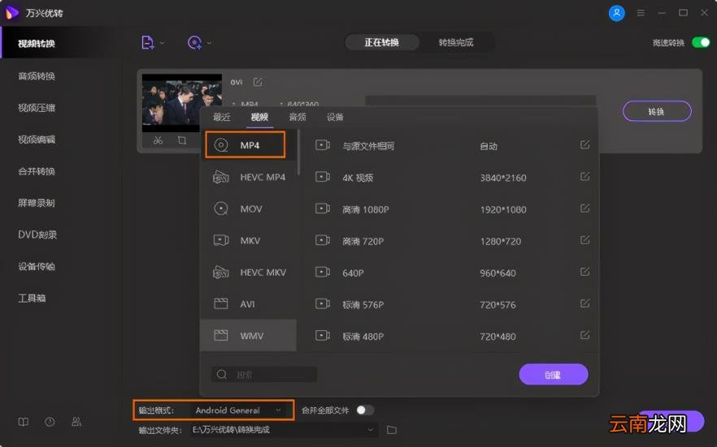This screenshot has height=447, width=717.
Task: Toggle the 合并全部文件 switch
Action: 365,410
